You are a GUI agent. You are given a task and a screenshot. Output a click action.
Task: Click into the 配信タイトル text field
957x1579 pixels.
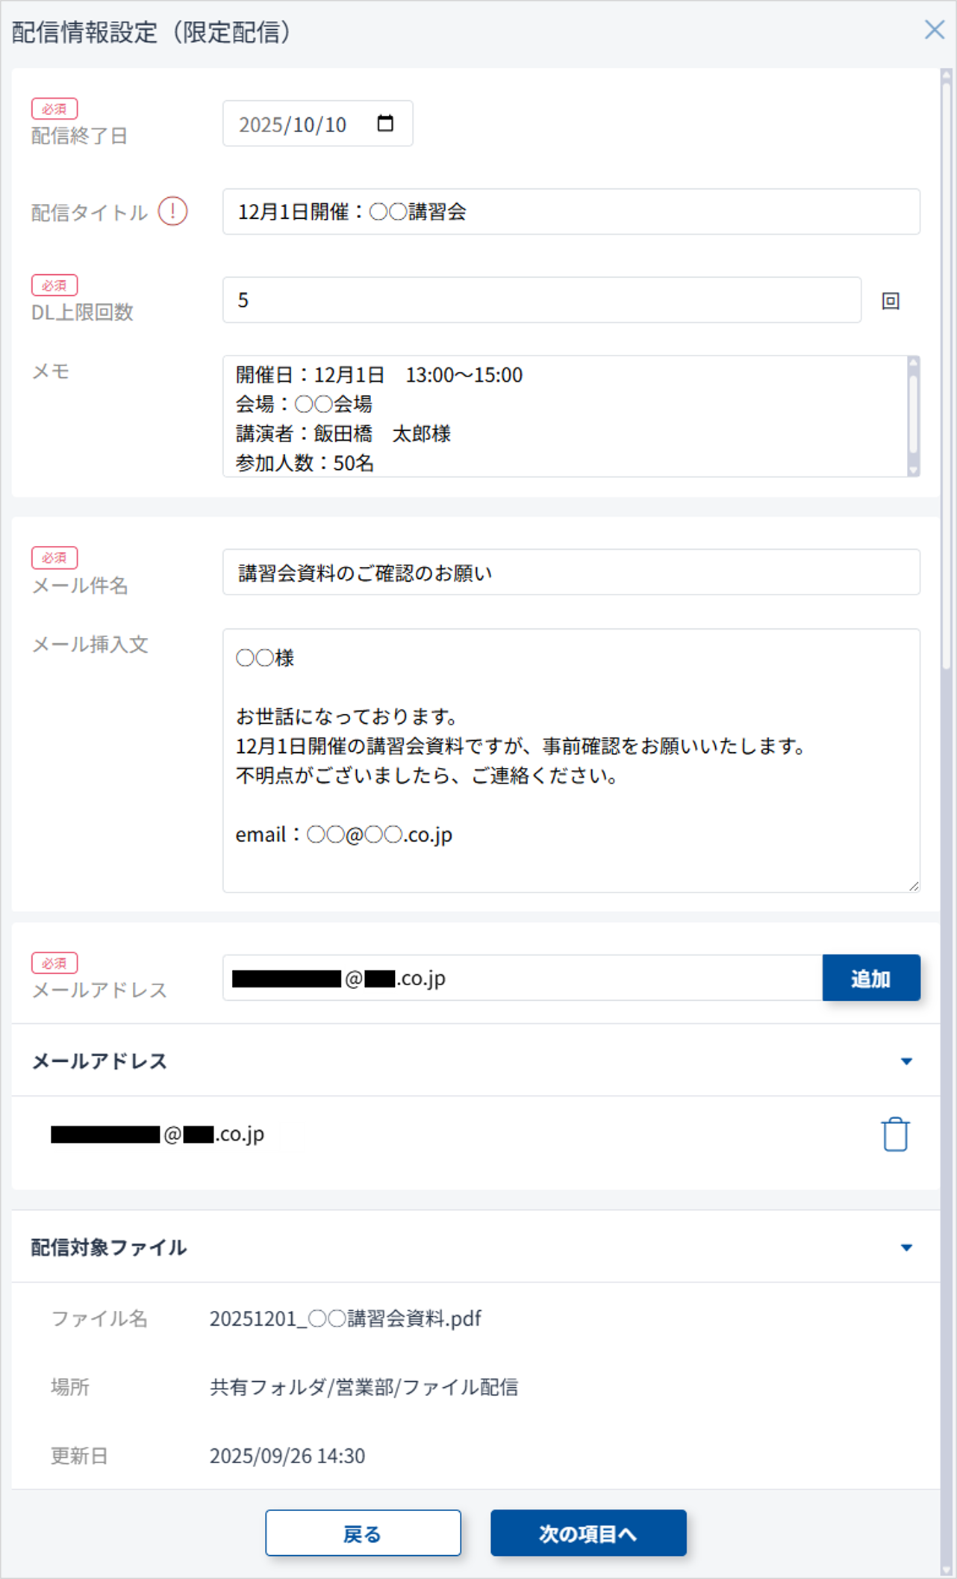571,211
